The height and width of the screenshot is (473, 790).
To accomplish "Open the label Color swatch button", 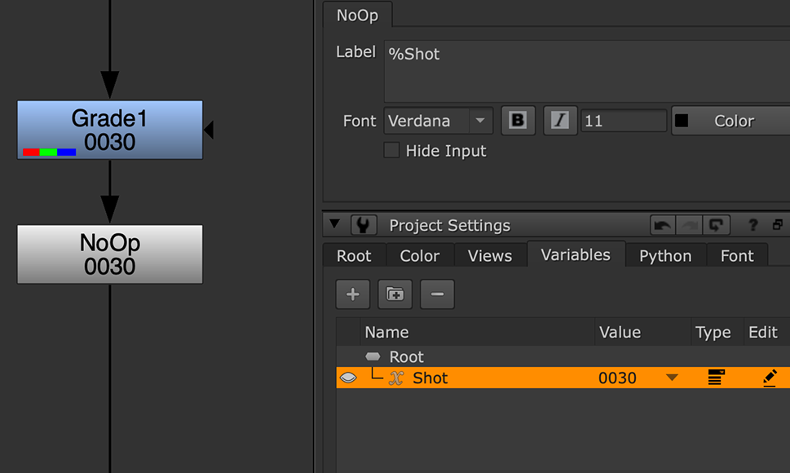I will pyautogui.click(x=730, y=121).
